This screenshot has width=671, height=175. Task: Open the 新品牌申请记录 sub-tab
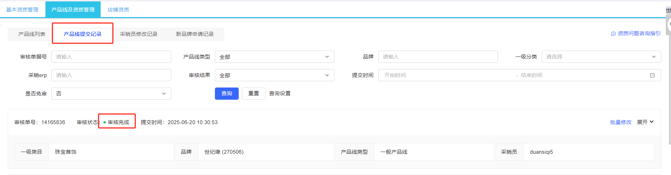click(195, 34)
